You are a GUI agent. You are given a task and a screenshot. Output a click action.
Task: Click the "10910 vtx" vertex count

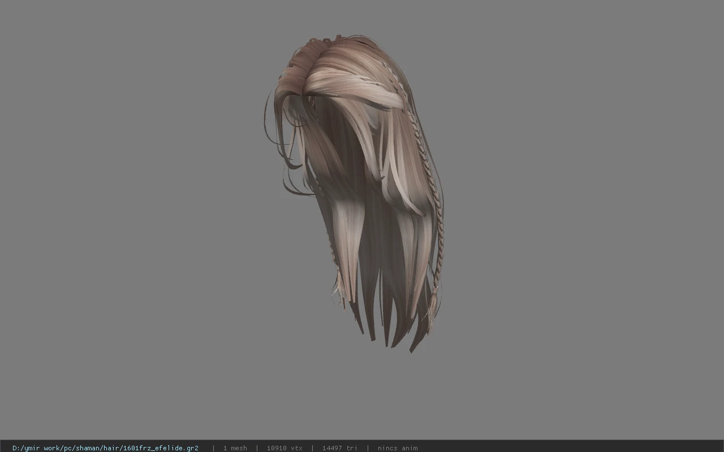click(x=285, y=448)
